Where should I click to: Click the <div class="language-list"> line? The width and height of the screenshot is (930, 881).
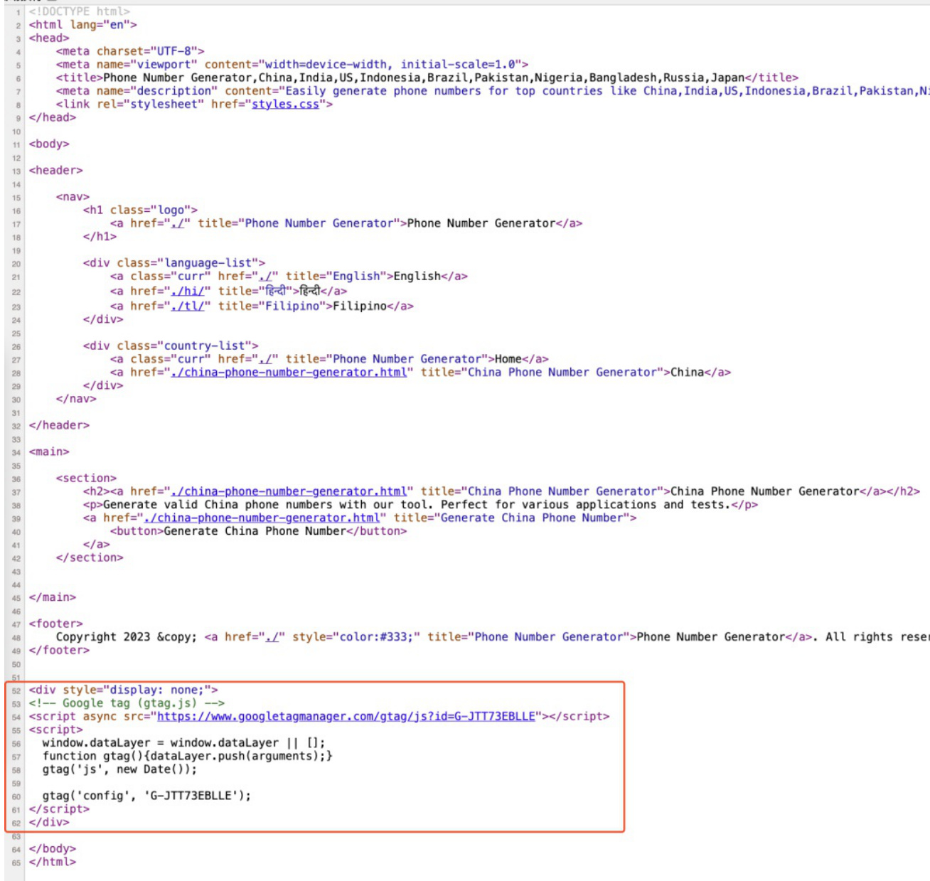[x=174, y=263]
